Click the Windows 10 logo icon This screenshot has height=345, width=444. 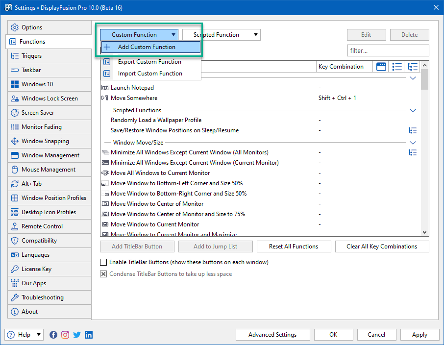(x=14, y=84)
